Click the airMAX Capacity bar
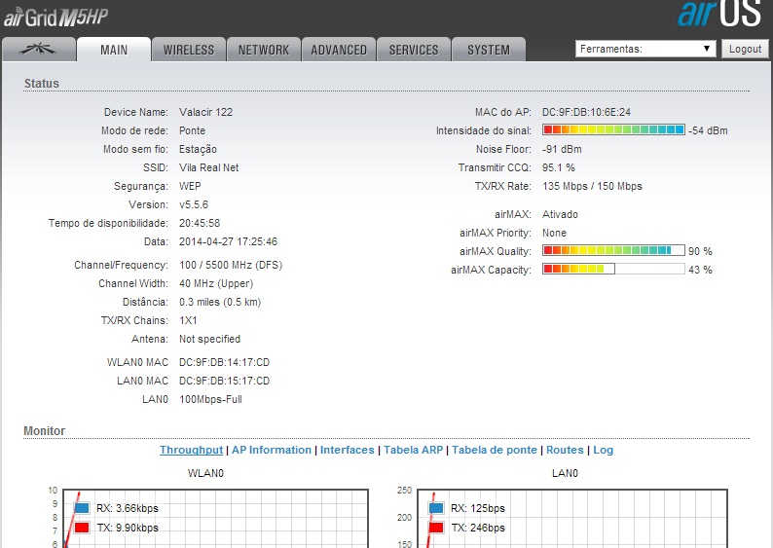 point(613,269)
